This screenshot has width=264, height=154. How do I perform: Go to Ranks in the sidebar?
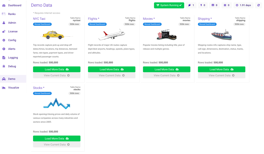(x=12, y=14)
